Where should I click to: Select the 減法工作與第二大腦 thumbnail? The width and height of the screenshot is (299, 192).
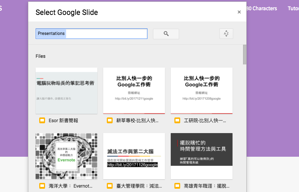click(134, 156)
